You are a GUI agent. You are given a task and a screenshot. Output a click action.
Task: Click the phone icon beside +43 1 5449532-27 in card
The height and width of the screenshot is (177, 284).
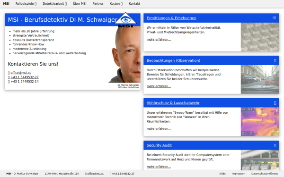[9, 77]
